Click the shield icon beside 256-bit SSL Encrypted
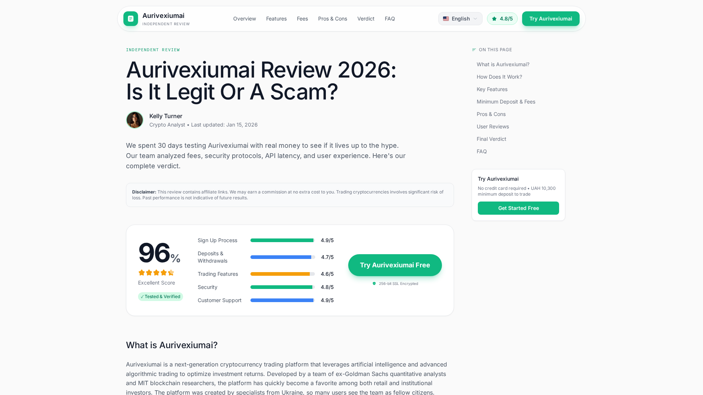This screenshot has height=395, width=703. coord(374,283)
